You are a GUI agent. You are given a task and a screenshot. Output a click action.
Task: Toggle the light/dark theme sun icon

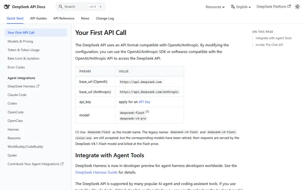297,6
